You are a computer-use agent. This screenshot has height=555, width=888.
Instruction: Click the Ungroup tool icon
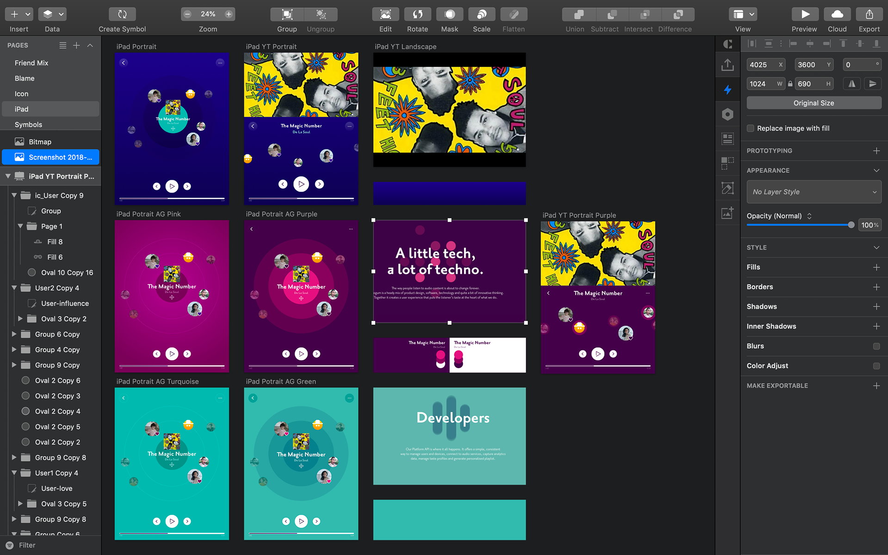[x=321, y=14]
